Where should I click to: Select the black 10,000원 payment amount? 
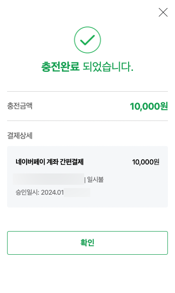pos(146,162)
